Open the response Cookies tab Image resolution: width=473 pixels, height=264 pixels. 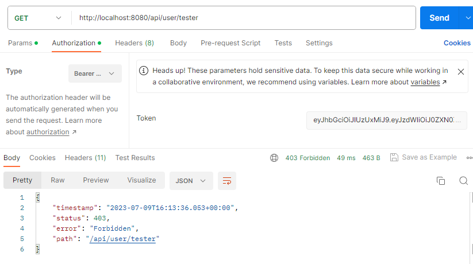coord(42,158)
